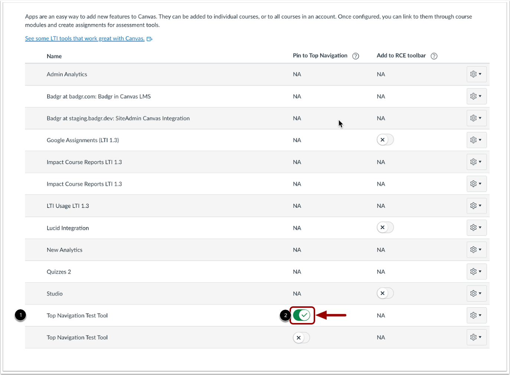Open settings gear for Lucid Integration
Image resolution: width=510 pixels, height=375 pixels.
476,228
